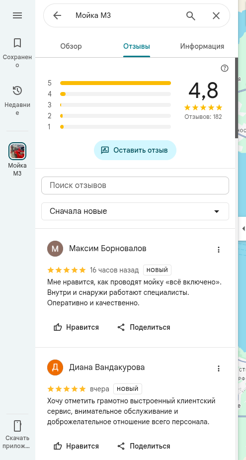Viewport: 246px width, 460px height.
Task: Switch to the Обзор tab
Action: click(x=71, y=46)
